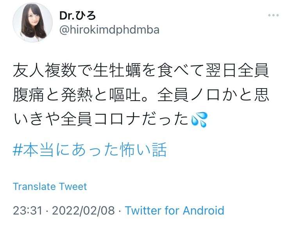293x227 pixels.
Task: Select tweet line starting 腹痛と発熱
Action: (x=141, y=95)
